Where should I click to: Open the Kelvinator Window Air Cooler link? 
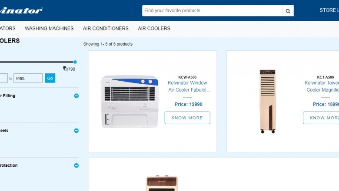click(188, 86)
